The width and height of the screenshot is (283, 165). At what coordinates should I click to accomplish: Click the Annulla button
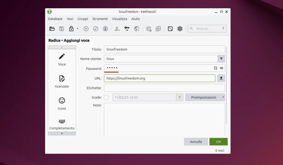pyautogui.click(x=196, y=142)
